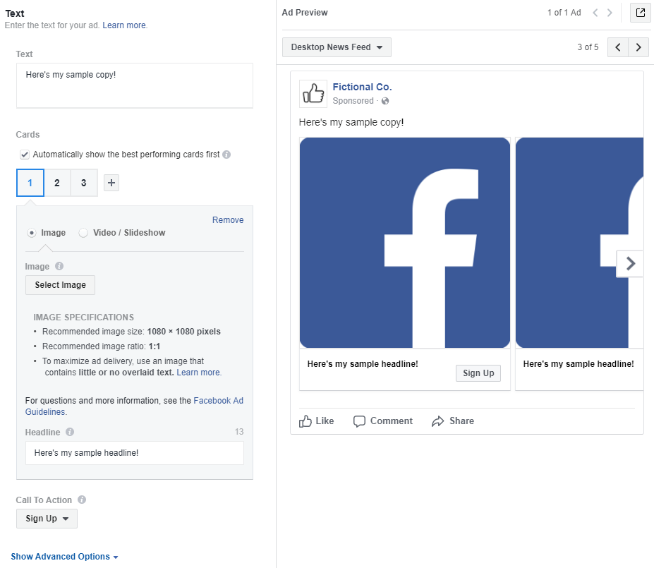The image size is (654, 568).
Task: Click the Select Image button
Action: pos(60,284)
